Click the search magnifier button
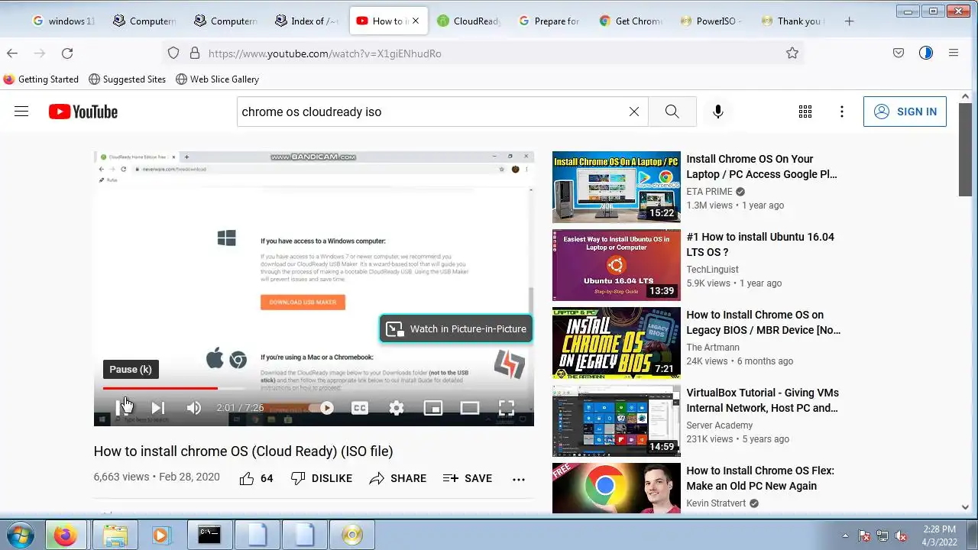This screenshot has width=978, height=550. point(672,112)
